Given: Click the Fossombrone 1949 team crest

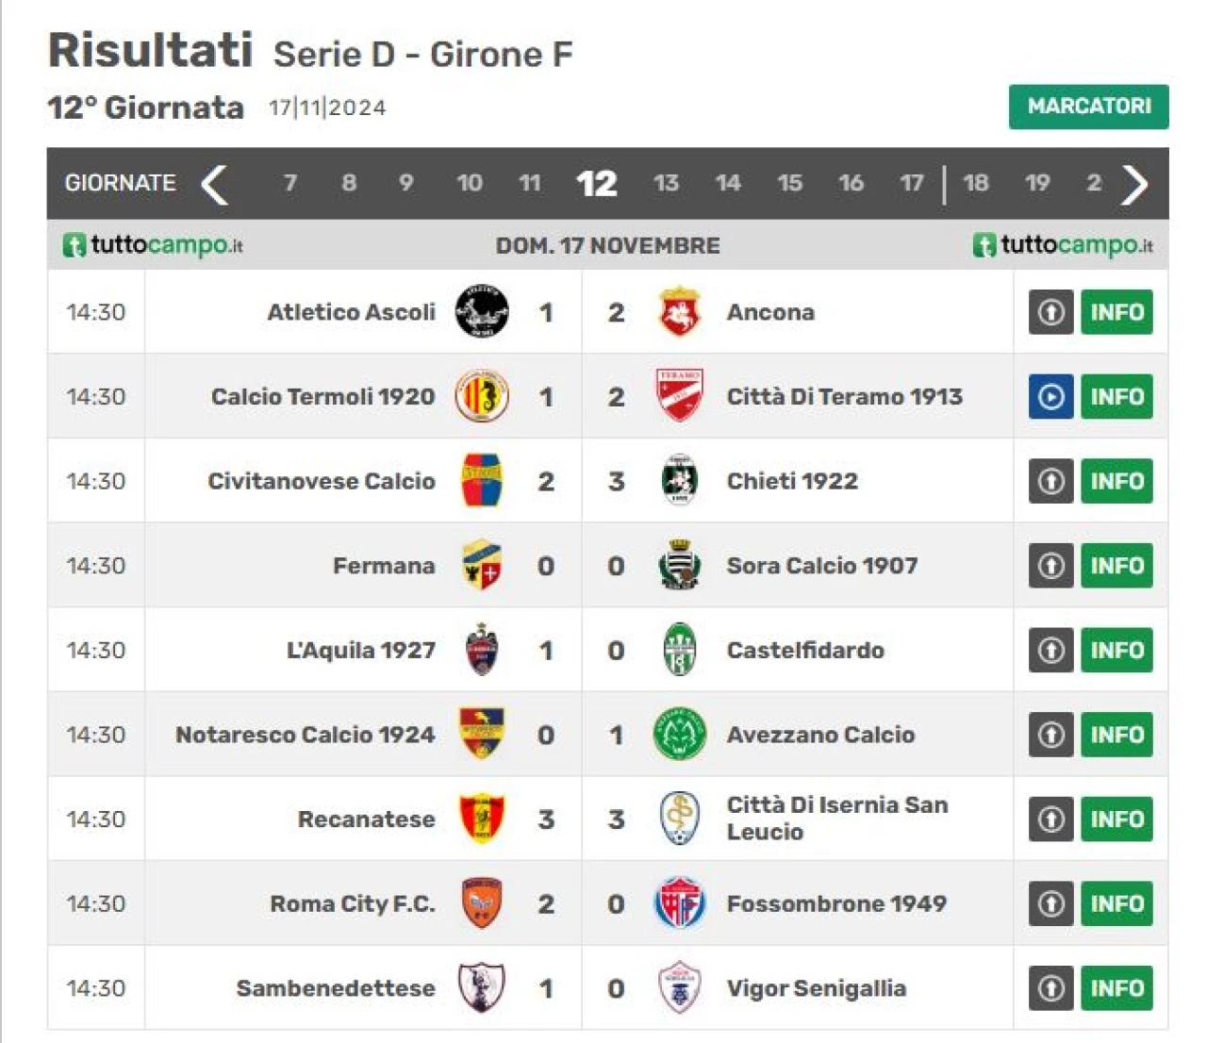Looking at the screenshot, I should pyautogui.click(x=679, y=902).
